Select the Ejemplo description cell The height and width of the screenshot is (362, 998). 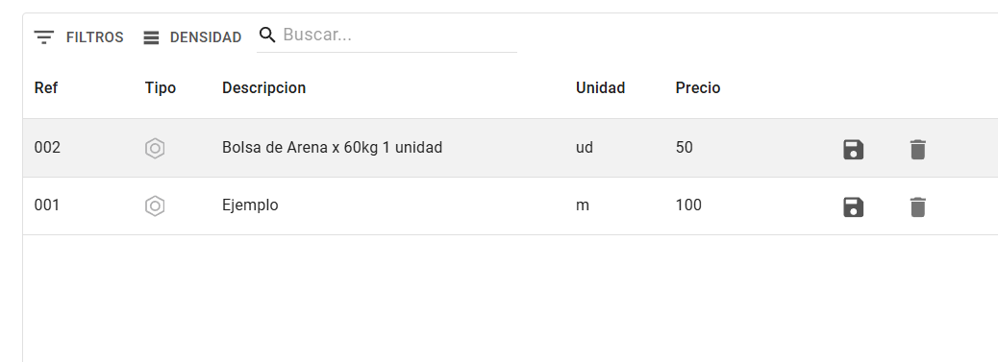(x=250, y=205)
